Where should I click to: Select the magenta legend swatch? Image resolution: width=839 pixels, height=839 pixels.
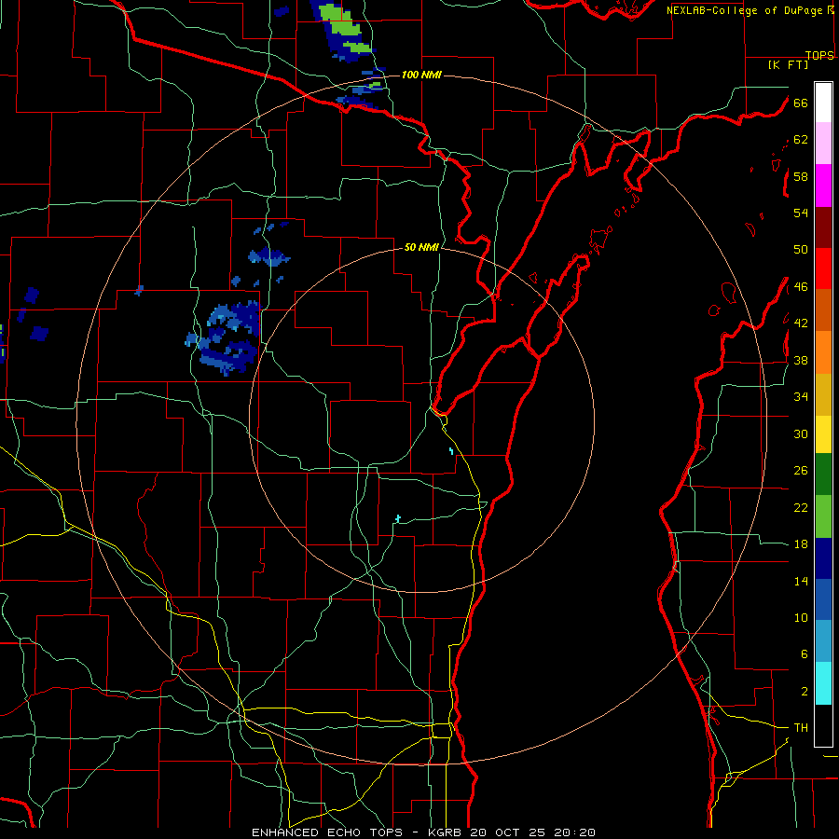pyautogui.click(x=823, y=186)
